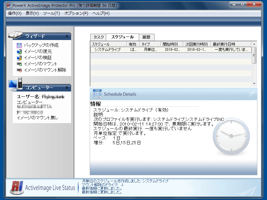
Task: Switch to the タスク tab
Action: tap(98, 37)
